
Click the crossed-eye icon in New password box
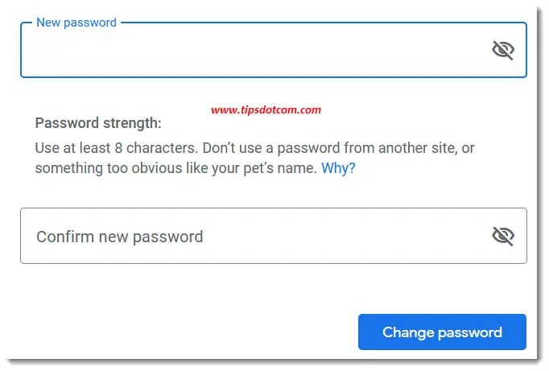[x=503, y=50]
